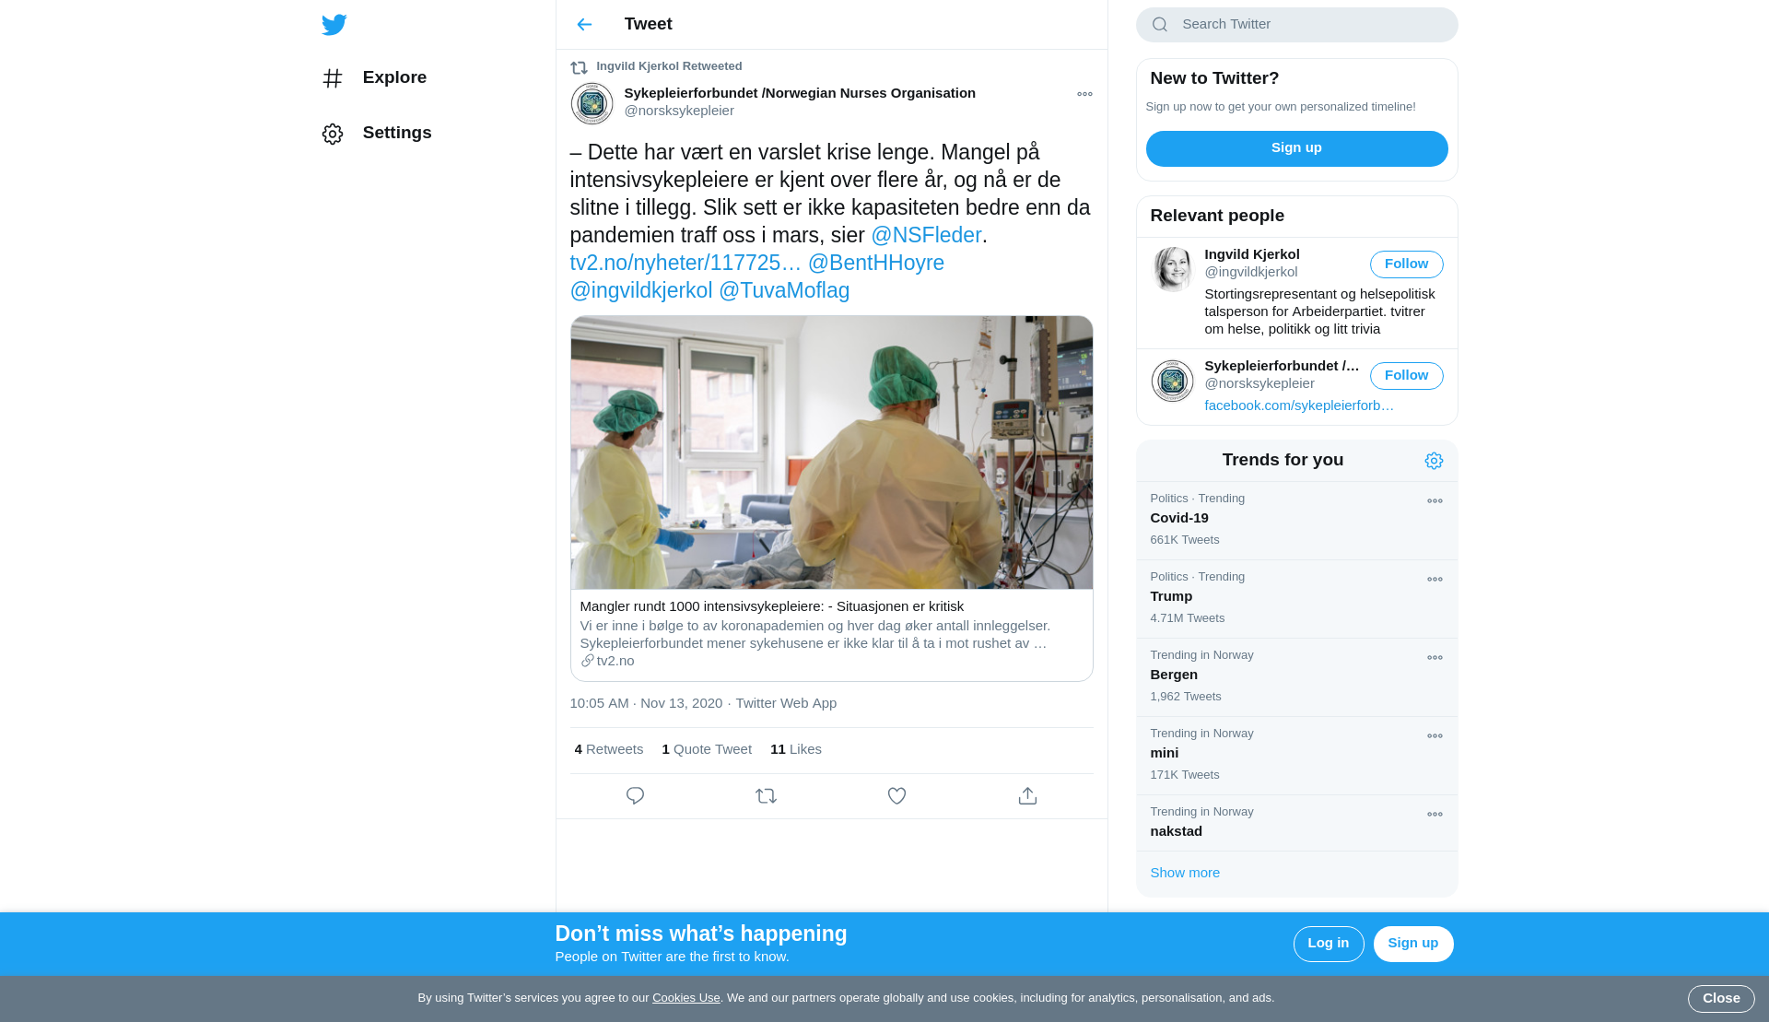The width and height of the screenshot is (1769, 1022).
Task: Click the @norsksykepleier handle under tweet author
Action: (x=678, y=111)
